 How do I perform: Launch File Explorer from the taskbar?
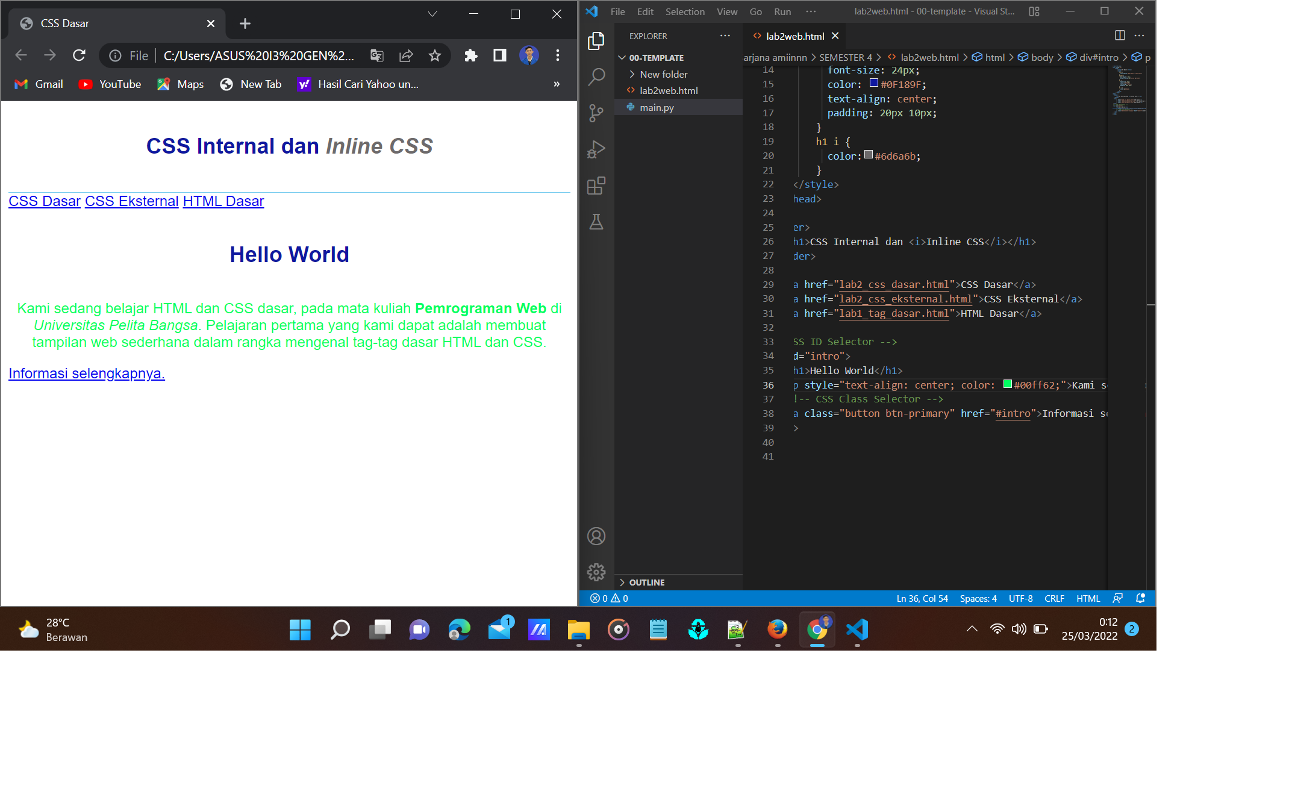tap(579, 629)
